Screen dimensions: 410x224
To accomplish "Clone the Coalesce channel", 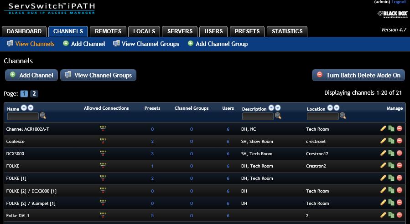I will [391, 141].
